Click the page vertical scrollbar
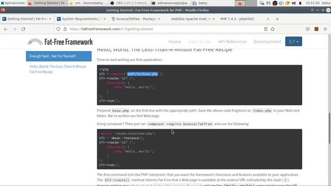The height and width of the screenshot is (186, 331). coord(329,129)
